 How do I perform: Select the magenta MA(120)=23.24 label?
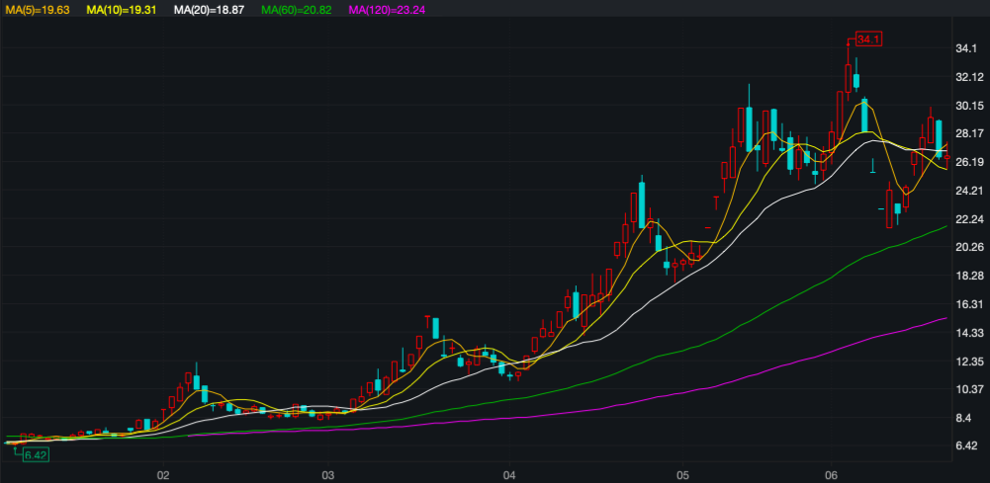tap(387, 9)
